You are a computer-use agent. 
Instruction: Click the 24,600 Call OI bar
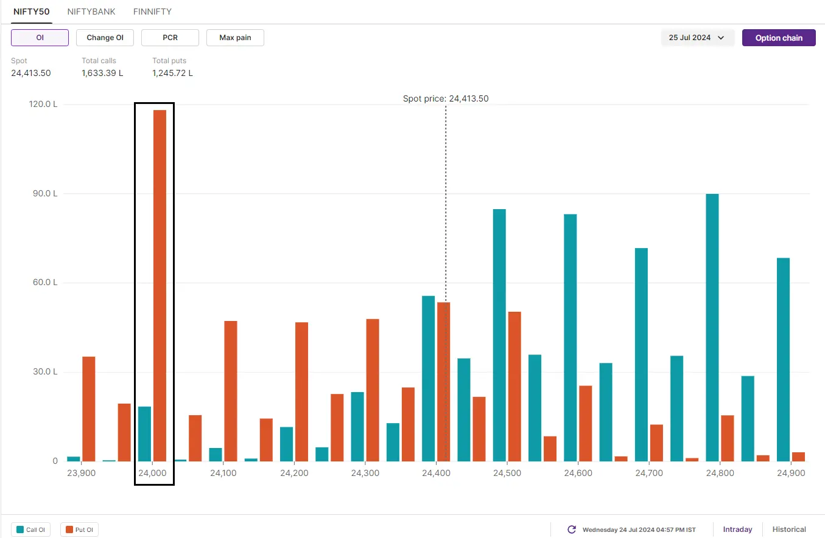tap(570, 337)
